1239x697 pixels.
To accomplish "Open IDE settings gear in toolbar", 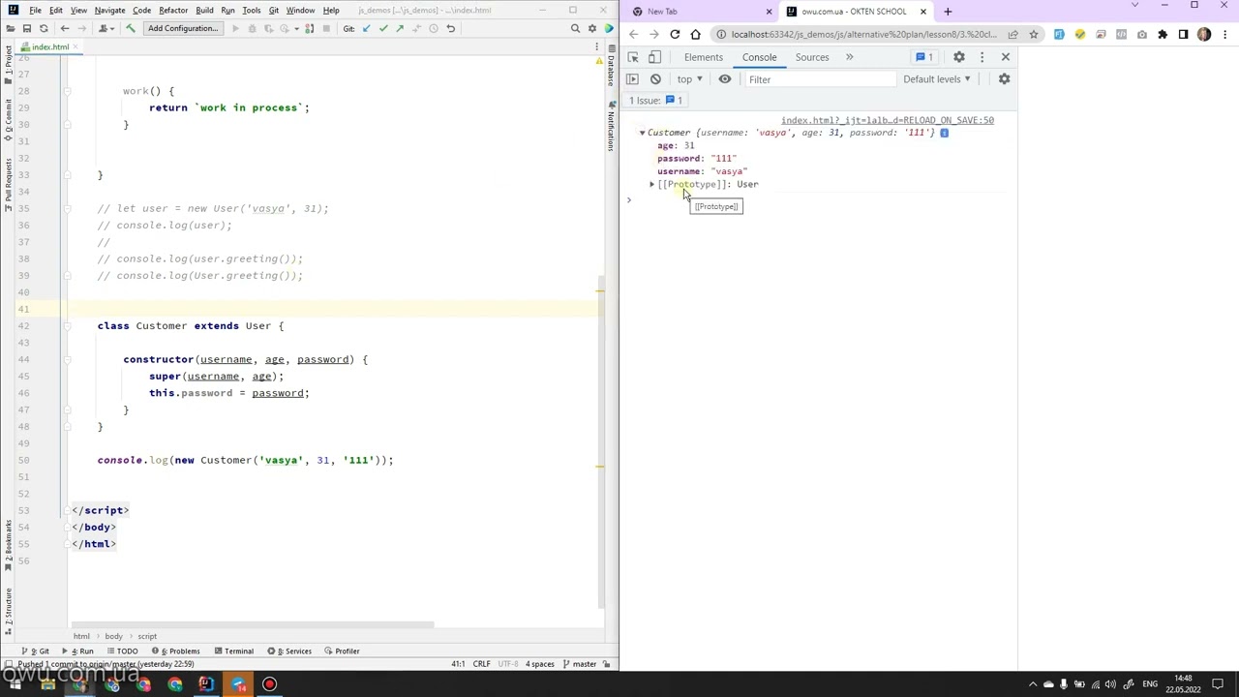I will point(591,28).
